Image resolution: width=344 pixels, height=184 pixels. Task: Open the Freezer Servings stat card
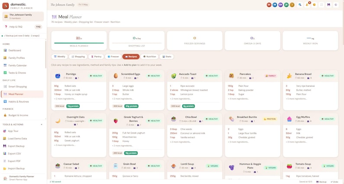pyautogui.click(x=195, y=41)
